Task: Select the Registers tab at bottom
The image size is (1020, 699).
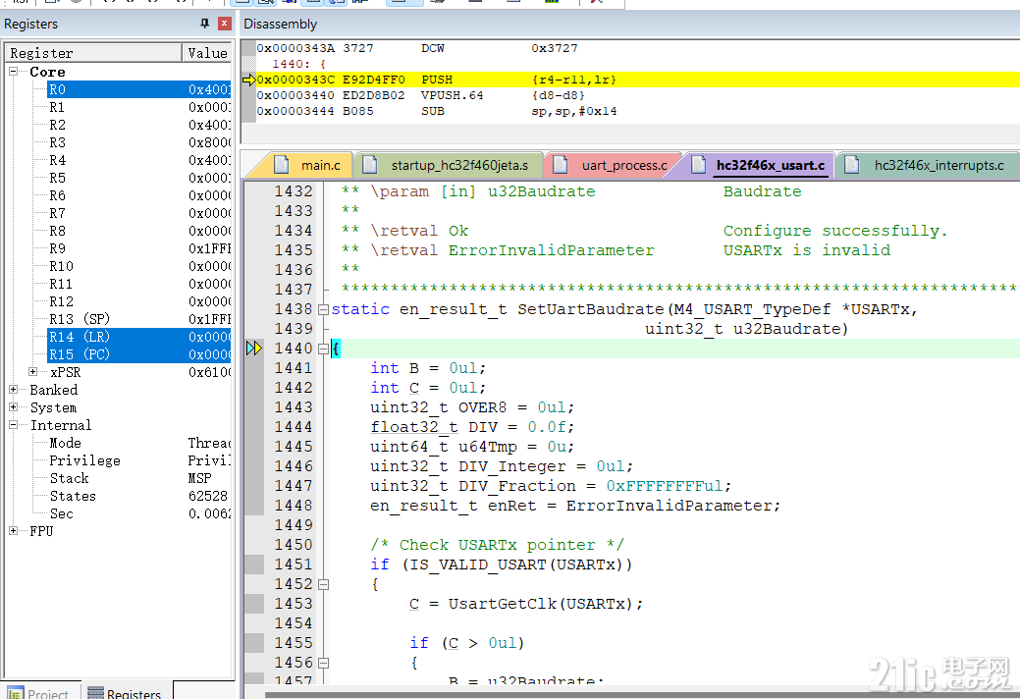Action: [127, 692]
